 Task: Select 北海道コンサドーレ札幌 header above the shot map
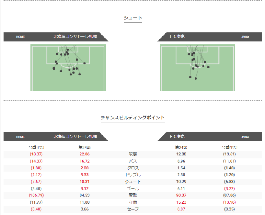(75, 37)
